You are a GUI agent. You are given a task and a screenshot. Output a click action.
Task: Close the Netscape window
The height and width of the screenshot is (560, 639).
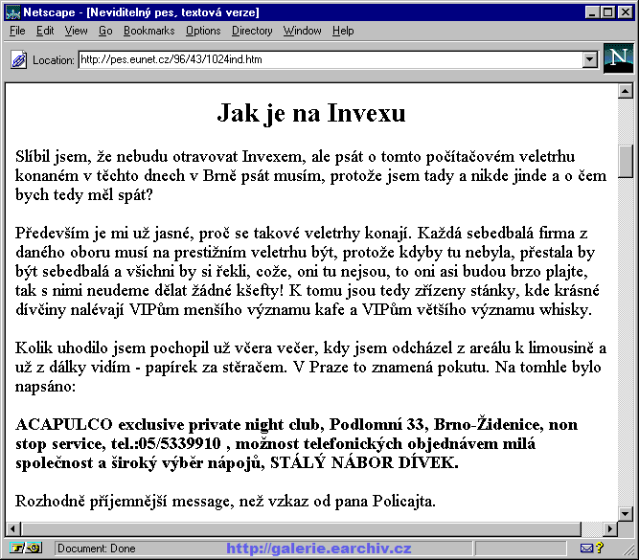(x=626, y=12)
